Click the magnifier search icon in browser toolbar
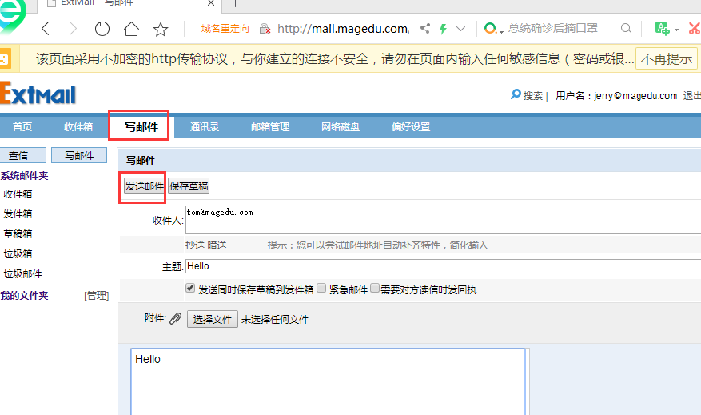This screenshot has width=701, height=415. click(x=626, y=29)
